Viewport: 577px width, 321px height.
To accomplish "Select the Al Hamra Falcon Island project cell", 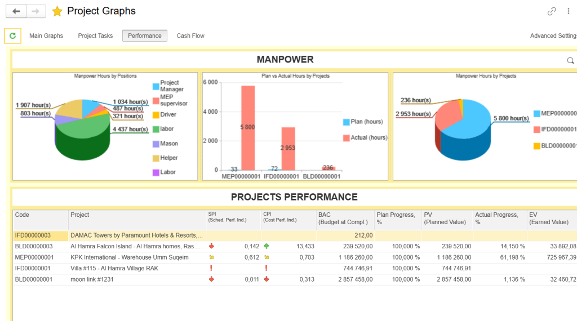I will click(137, 246).
